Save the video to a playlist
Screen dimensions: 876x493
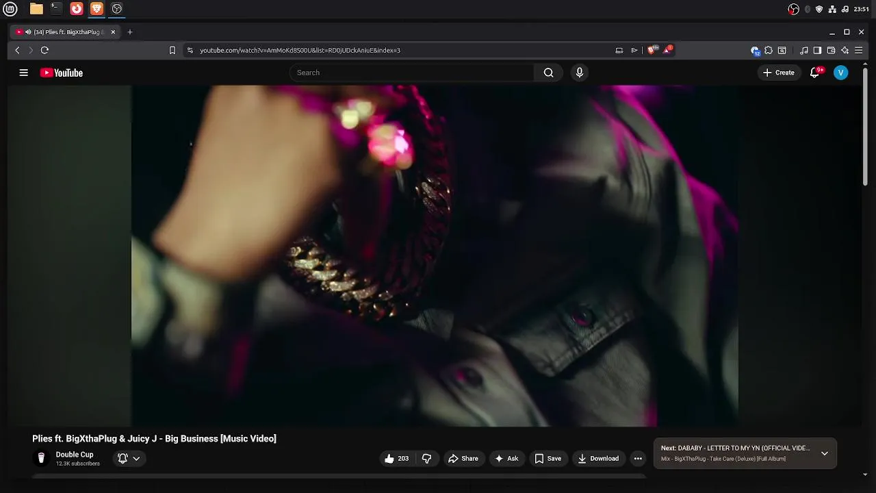coord(548,459)
